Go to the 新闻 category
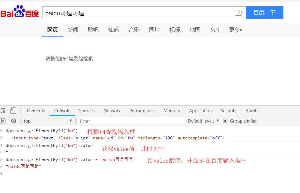 click(73, 30)
